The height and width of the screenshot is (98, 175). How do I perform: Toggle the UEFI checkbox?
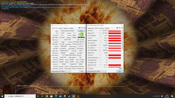click(81, 40)
